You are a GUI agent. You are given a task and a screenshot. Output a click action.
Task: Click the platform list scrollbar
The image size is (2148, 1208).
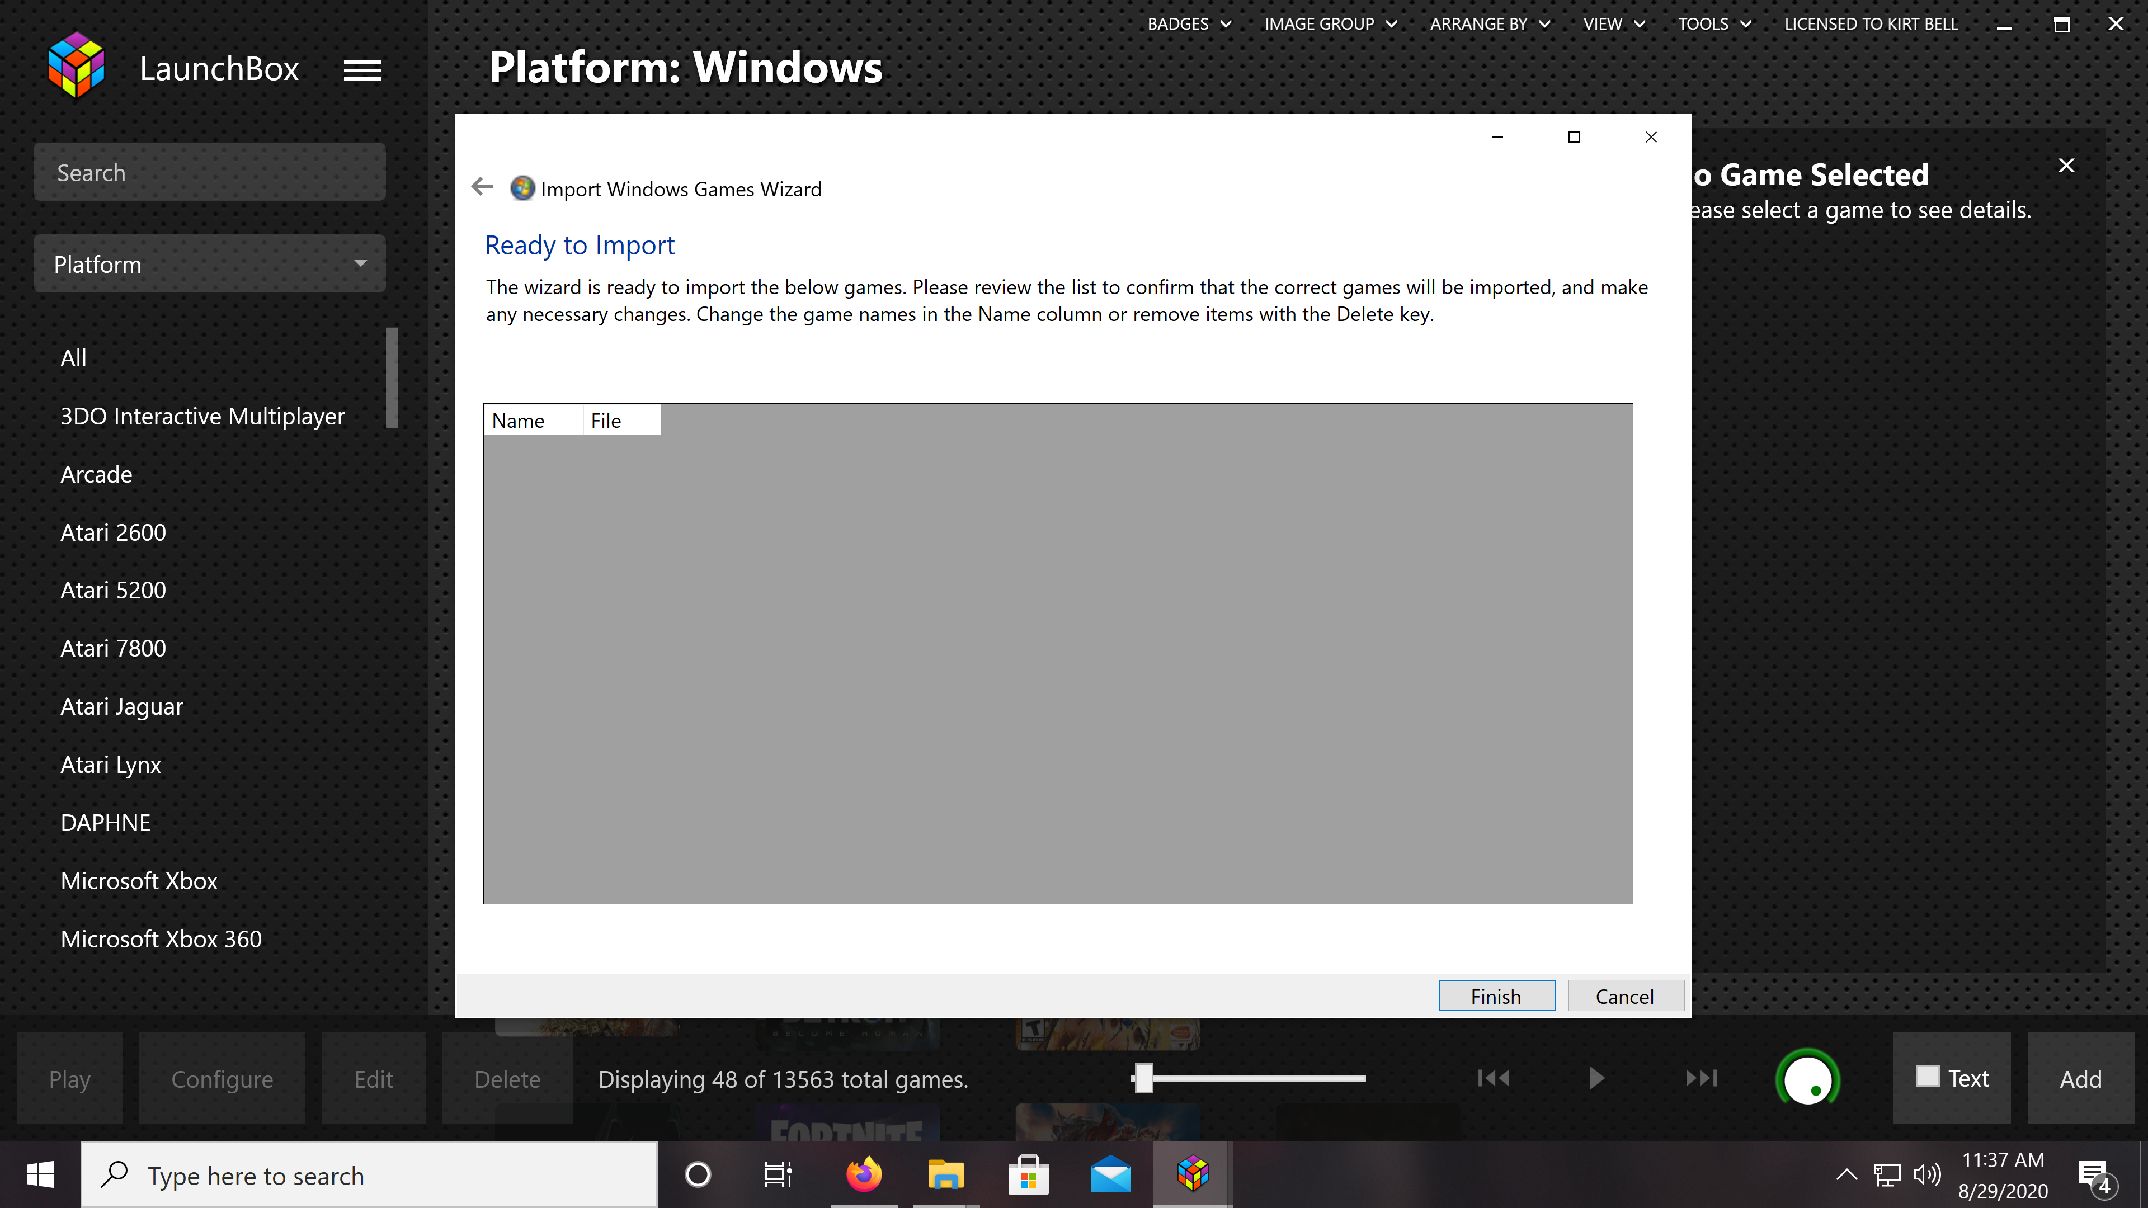(392, 377)
